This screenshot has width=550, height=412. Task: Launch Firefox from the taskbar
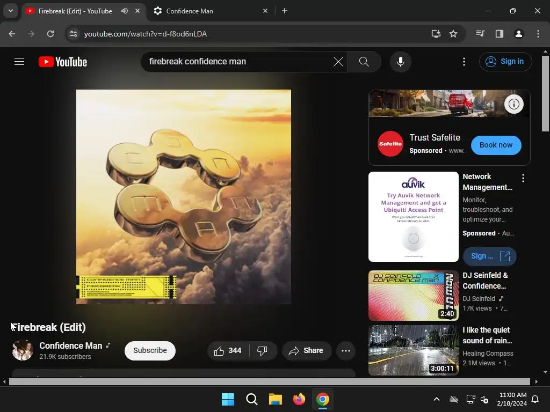[299, 399]
